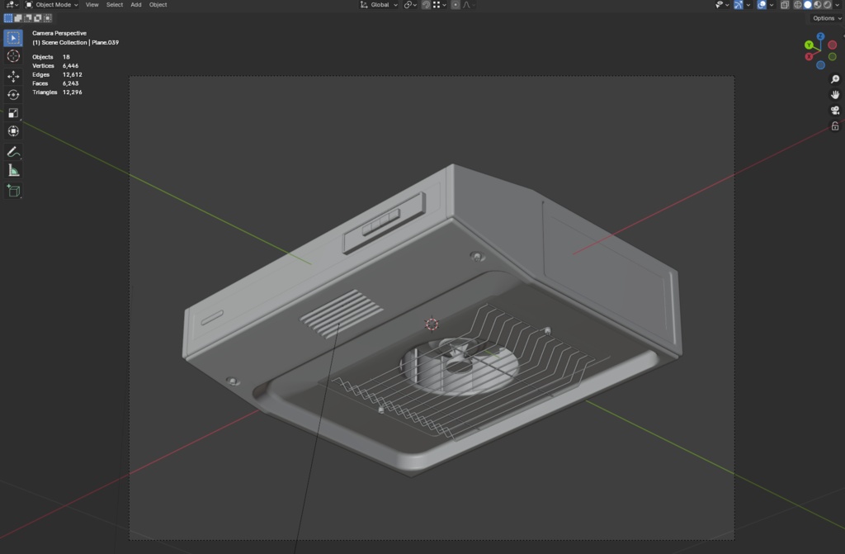Toggle X-ray mode
Image resolution: width=845 pixels, height=554 pixels.
(x=785, y=5)
